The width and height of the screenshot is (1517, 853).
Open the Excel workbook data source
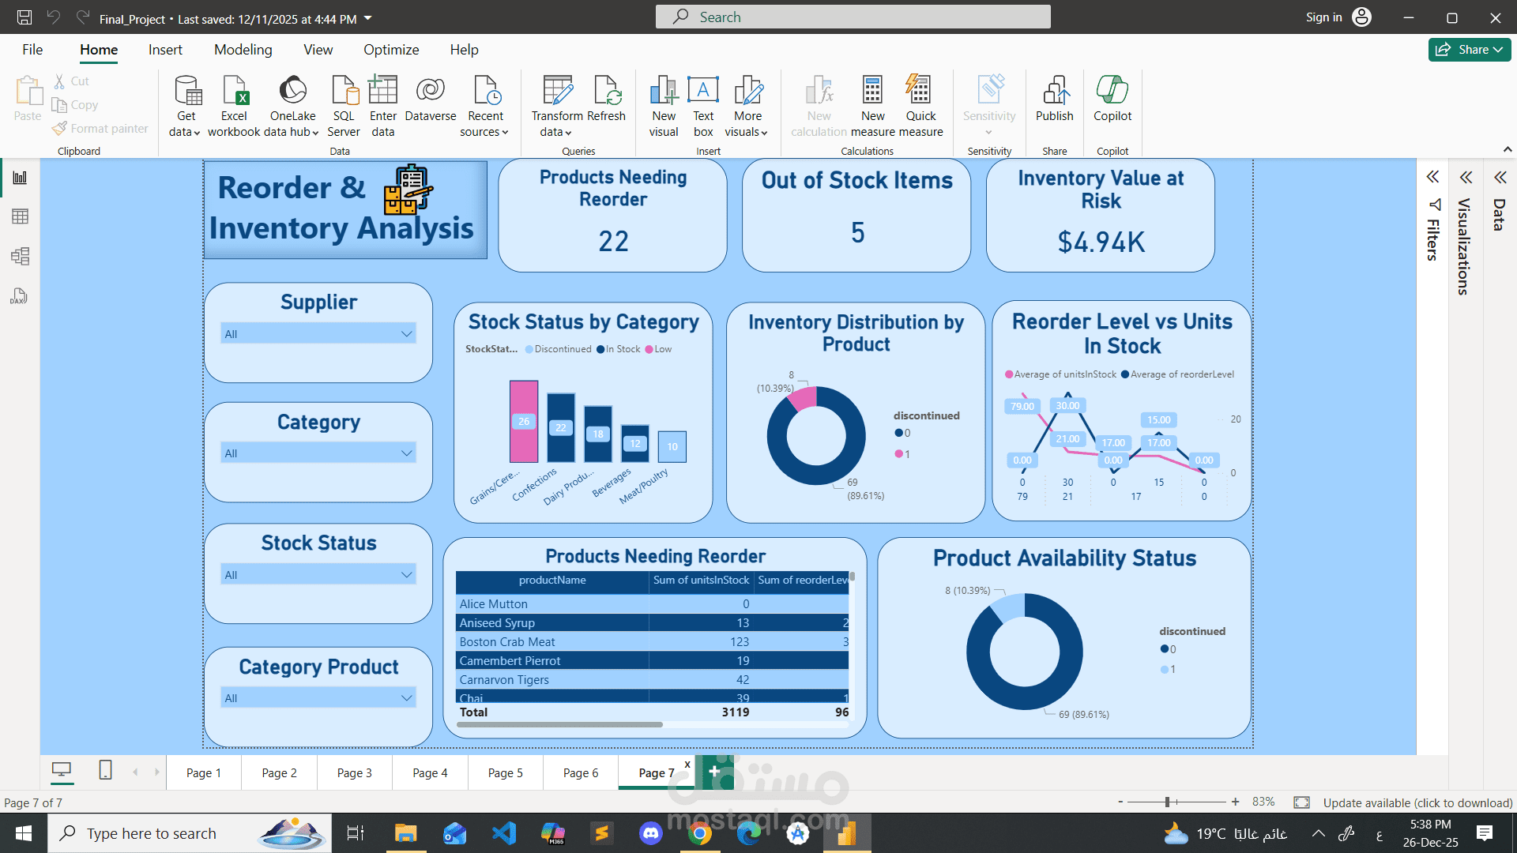click(x=234, y=92)
